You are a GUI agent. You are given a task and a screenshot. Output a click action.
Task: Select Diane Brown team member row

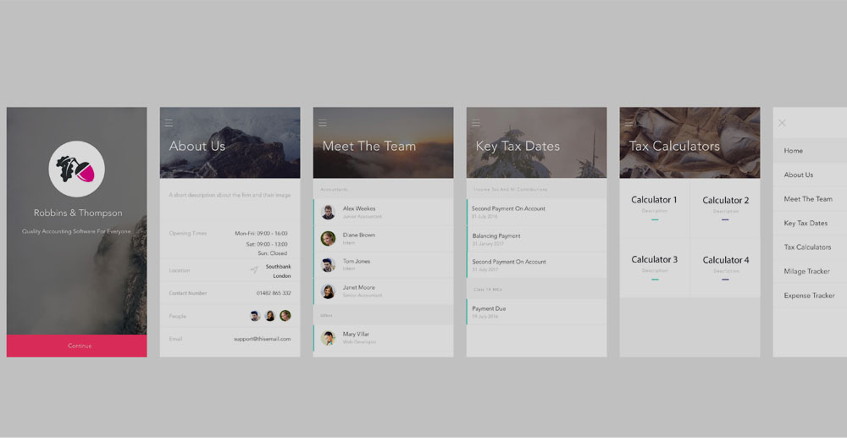[x=383, y=238]
